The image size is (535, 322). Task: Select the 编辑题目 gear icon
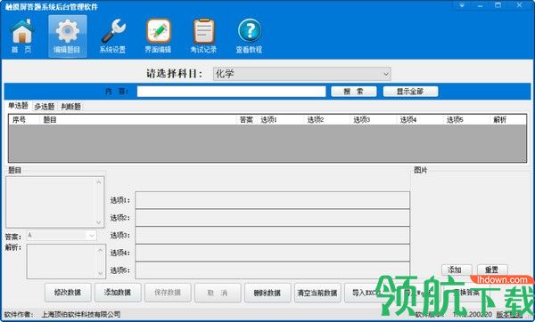(x=68, y=36)
